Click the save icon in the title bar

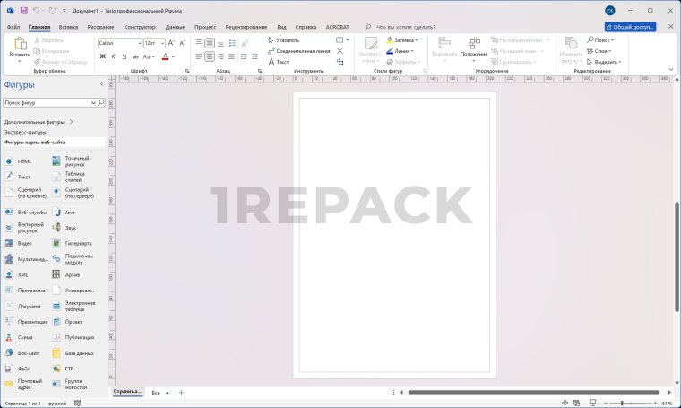coord(23,10)
